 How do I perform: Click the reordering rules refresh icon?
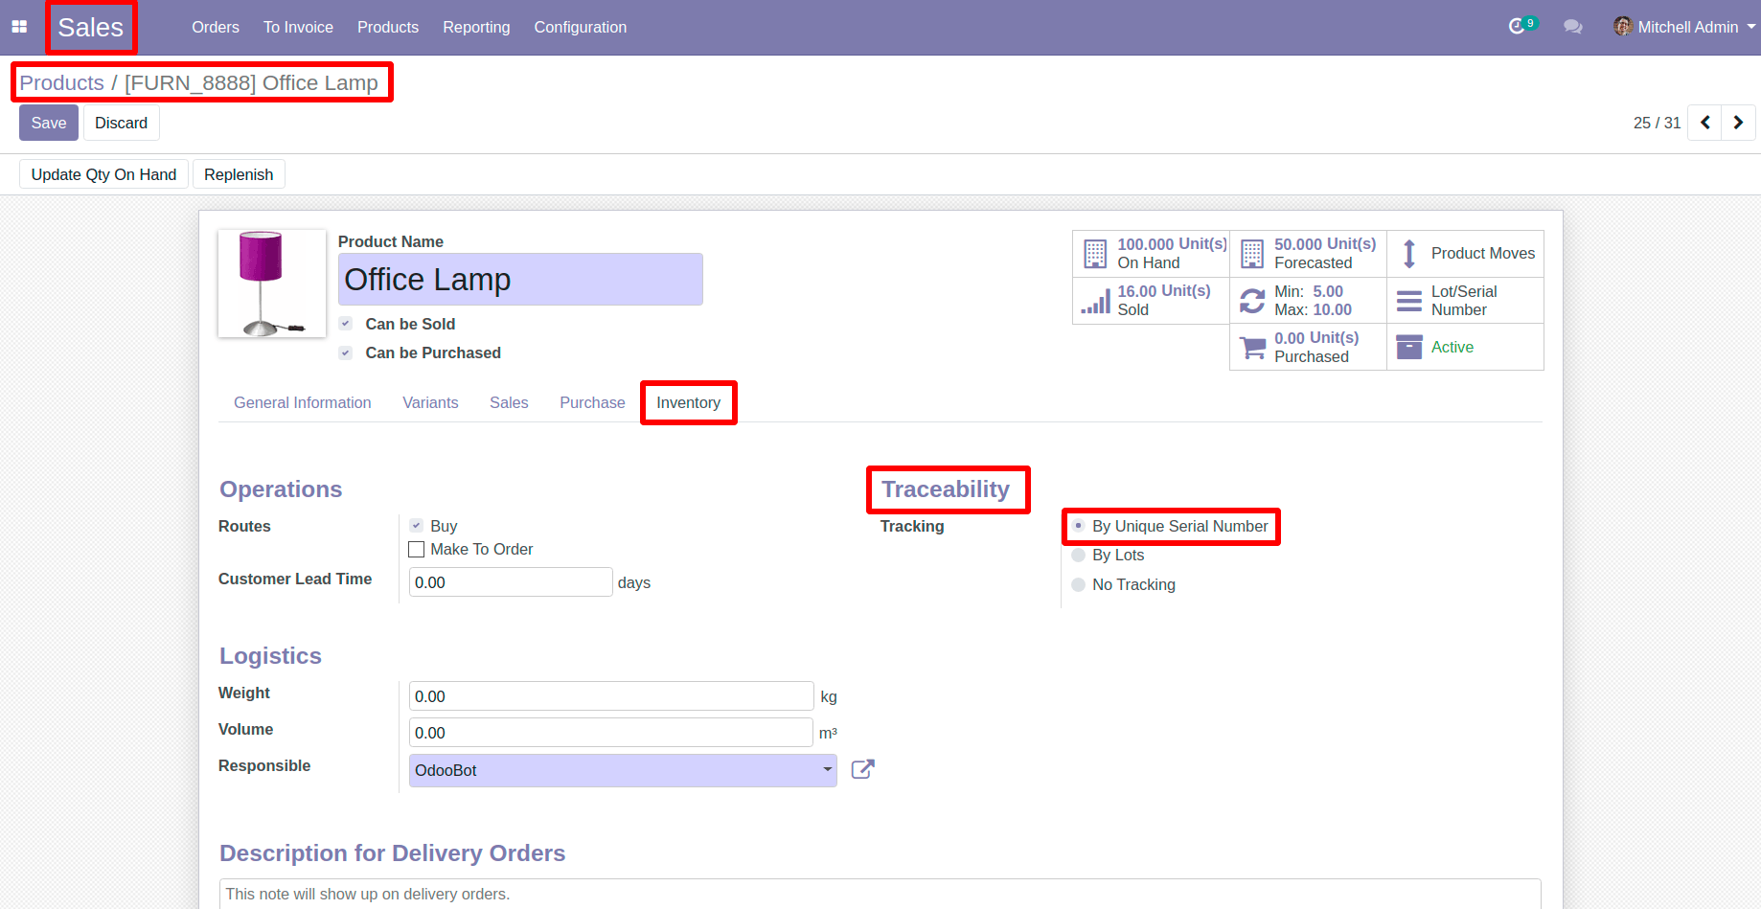(1252, 301)
